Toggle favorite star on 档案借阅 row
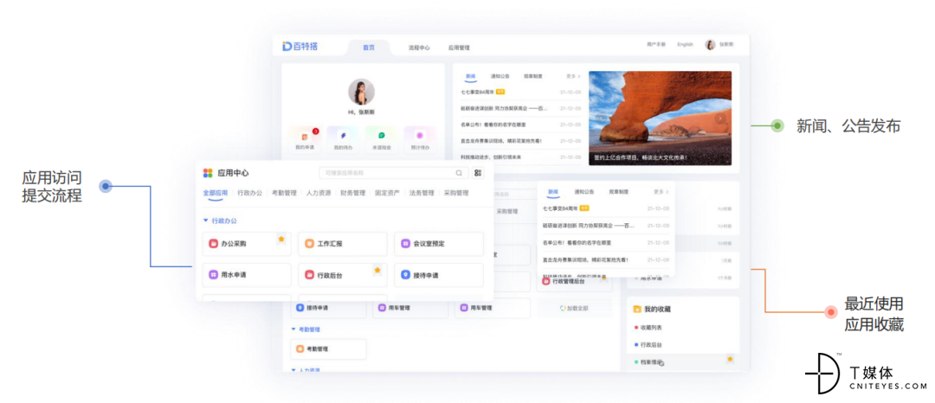 (730, 359)
